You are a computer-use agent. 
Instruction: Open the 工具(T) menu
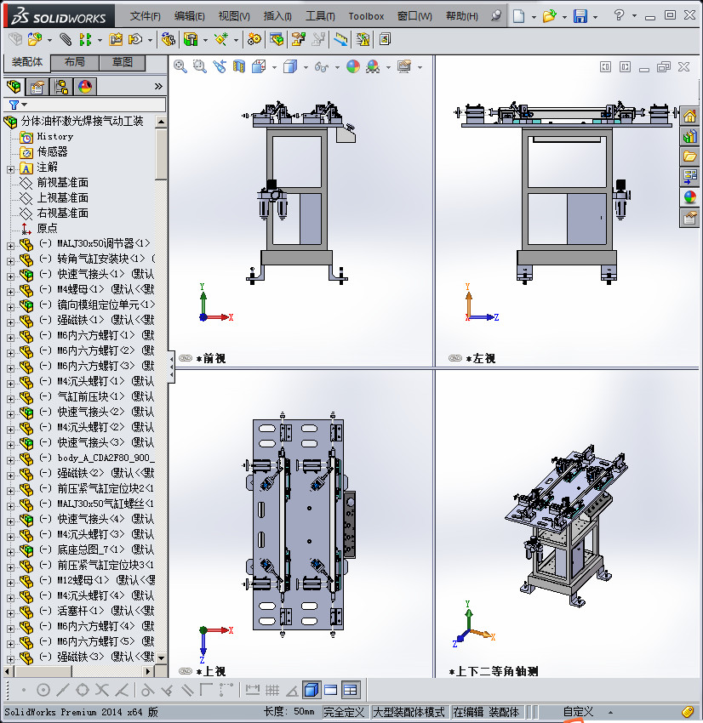click(x=320, y=16)
